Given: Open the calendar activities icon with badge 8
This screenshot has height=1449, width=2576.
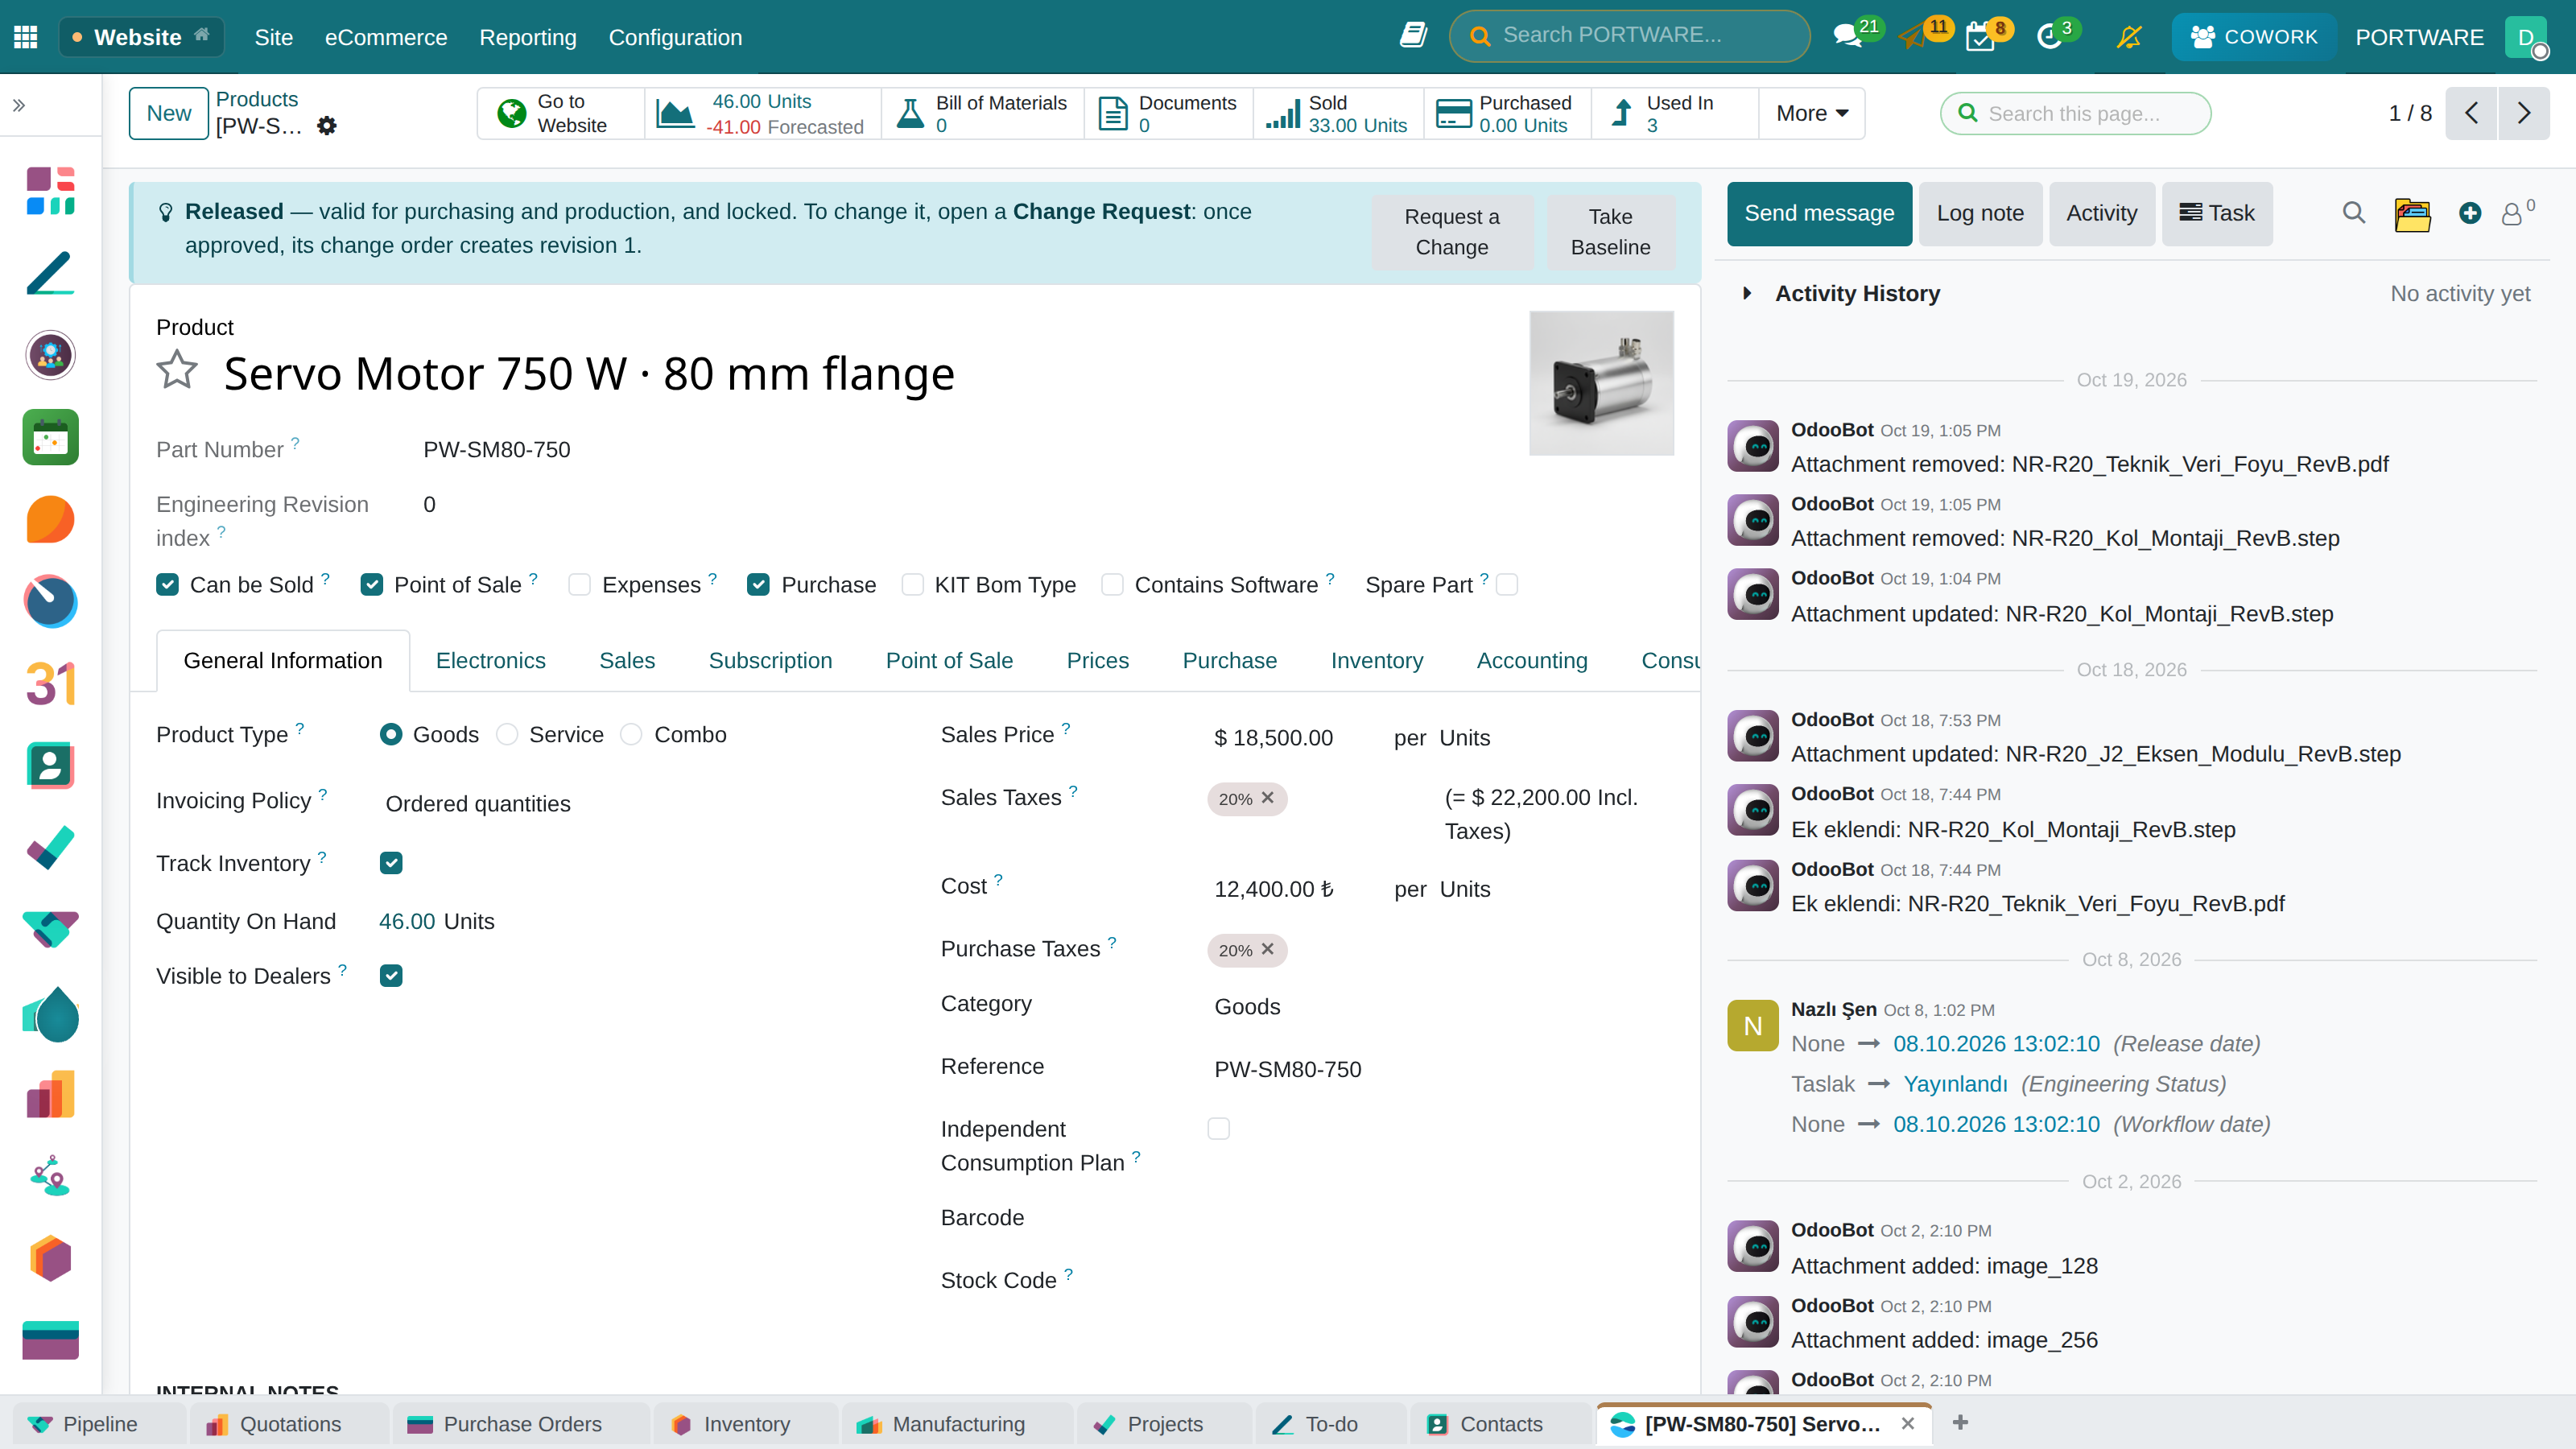Looking at the screenshot, I should point(1980,37).
